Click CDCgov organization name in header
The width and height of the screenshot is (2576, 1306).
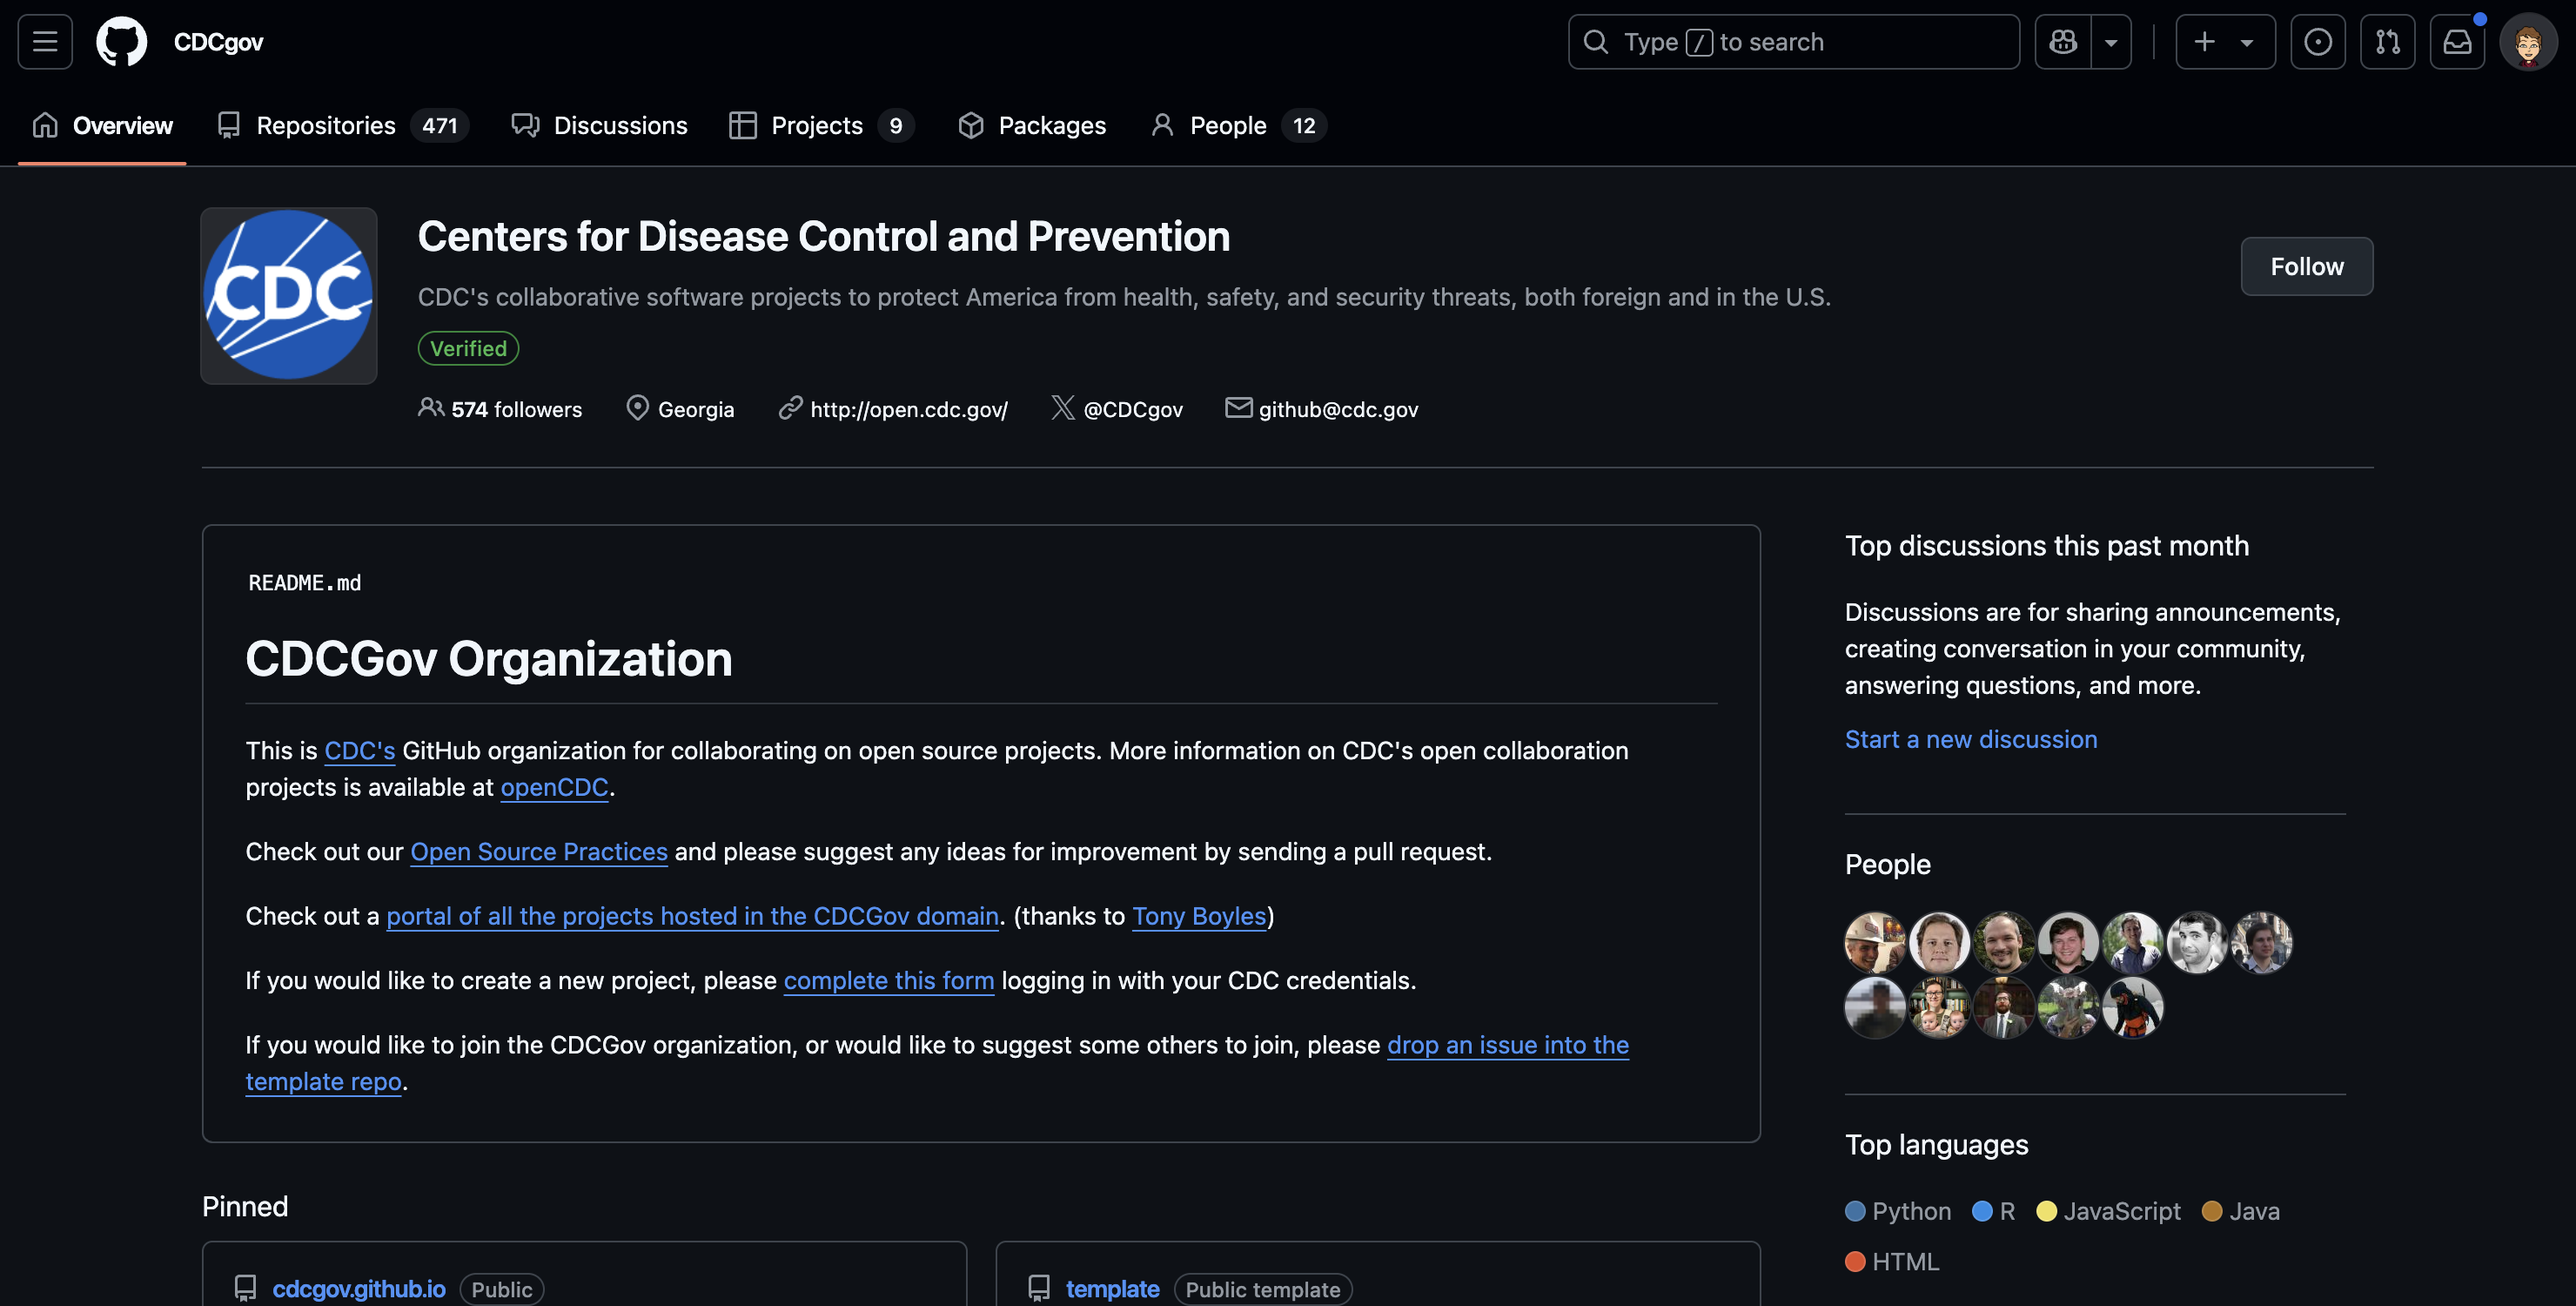(x=218, y=42)
